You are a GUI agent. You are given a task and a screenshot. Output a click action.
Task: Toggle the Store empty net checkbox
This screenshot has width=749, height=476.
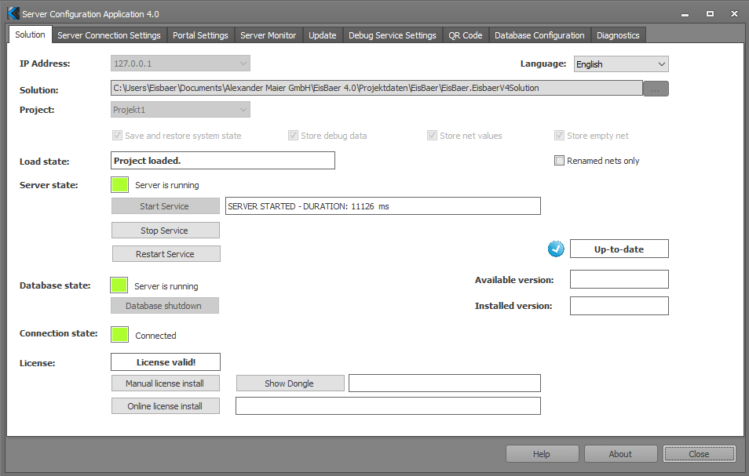[x=559, y=136]
